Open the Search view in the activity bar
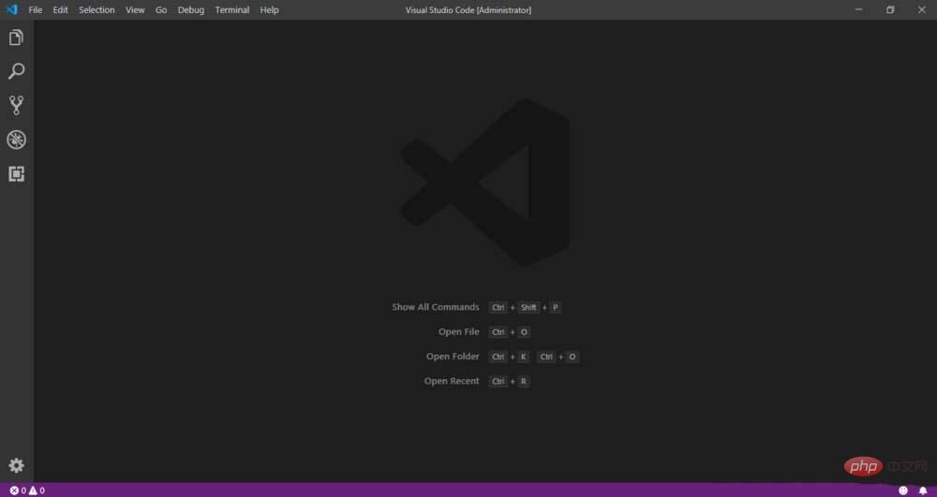This screenshot has height=497, width=937. [x=16, y=72]
